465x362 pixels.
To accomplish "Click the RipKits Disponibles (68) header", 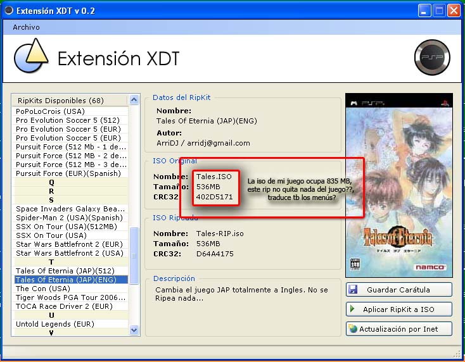I will coord(70,101).
